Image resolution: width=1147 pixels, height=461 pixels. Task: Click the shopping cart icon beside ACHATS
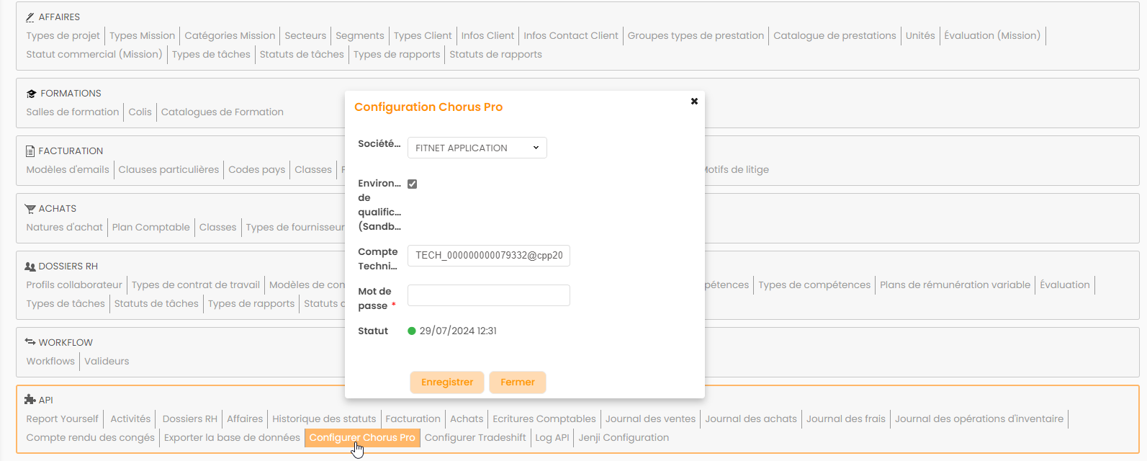pyautogui.click(x=30, y=209)
